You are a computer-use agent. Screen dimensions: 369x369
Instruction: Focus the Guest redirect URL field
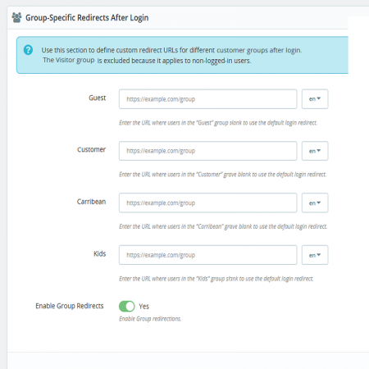[x=208, y=99]
